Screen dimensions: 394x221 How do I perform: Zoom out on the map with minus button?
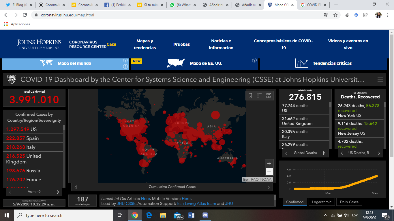269,172
